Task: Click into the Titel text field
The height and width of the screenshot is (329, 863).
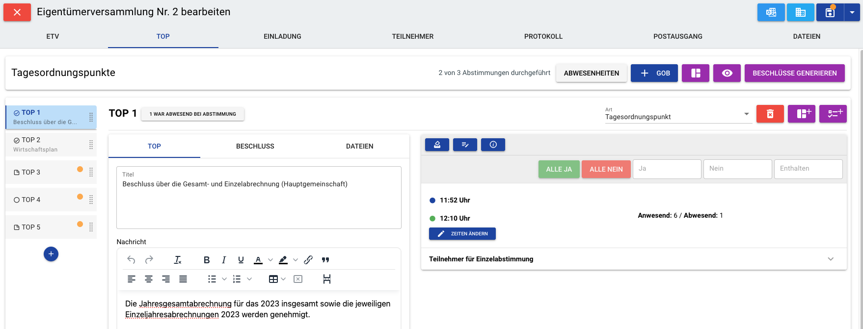Action: point(259,198)
